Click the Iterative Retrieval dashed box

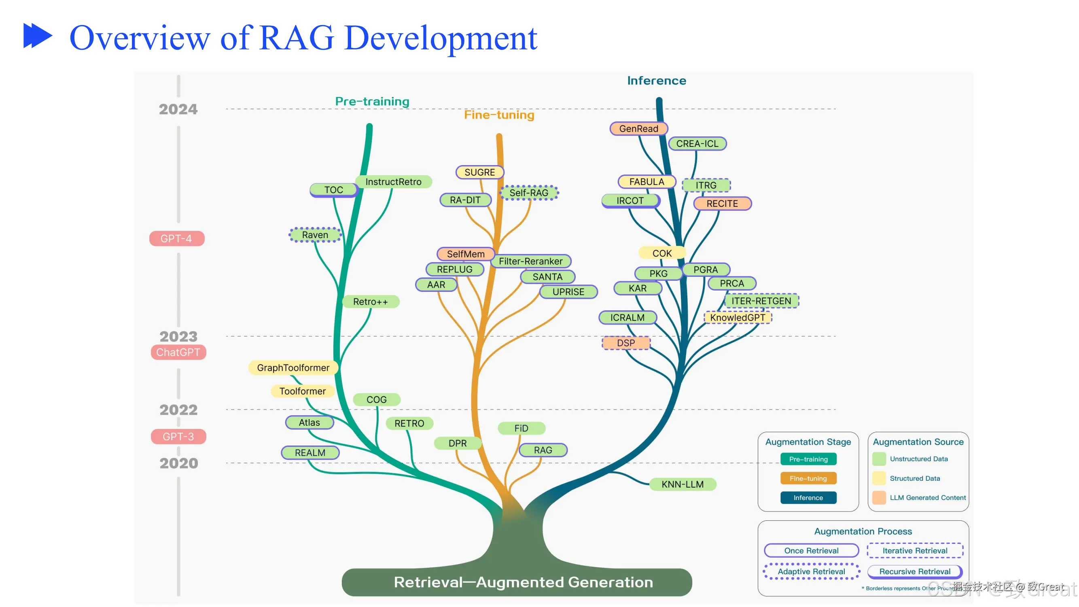(915, 550)
